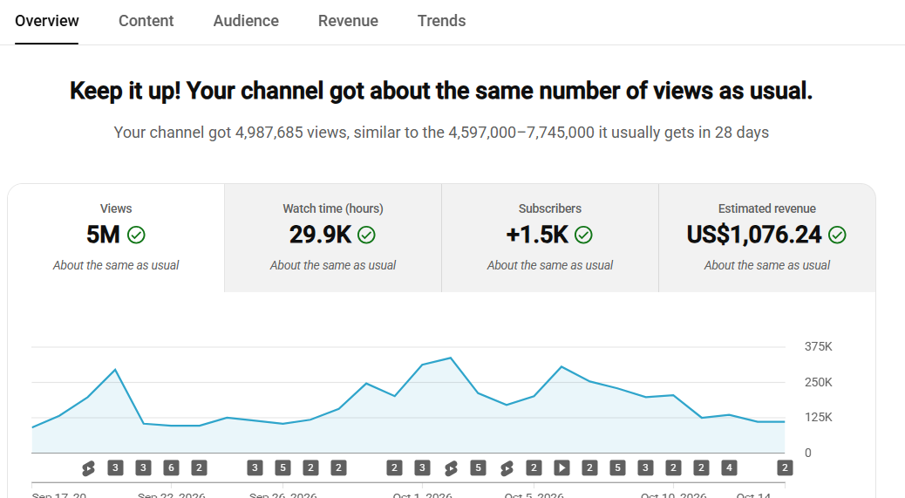Click the '4,987,685 views' summary sentence
Image resolution: width=905 pixels, height=498 pixels.
click(441, 133)
